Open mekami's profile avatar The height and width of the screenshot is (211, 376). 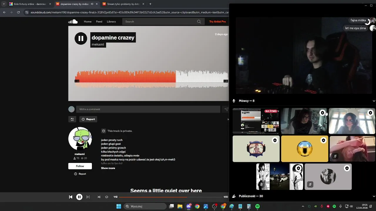point(80,139)
